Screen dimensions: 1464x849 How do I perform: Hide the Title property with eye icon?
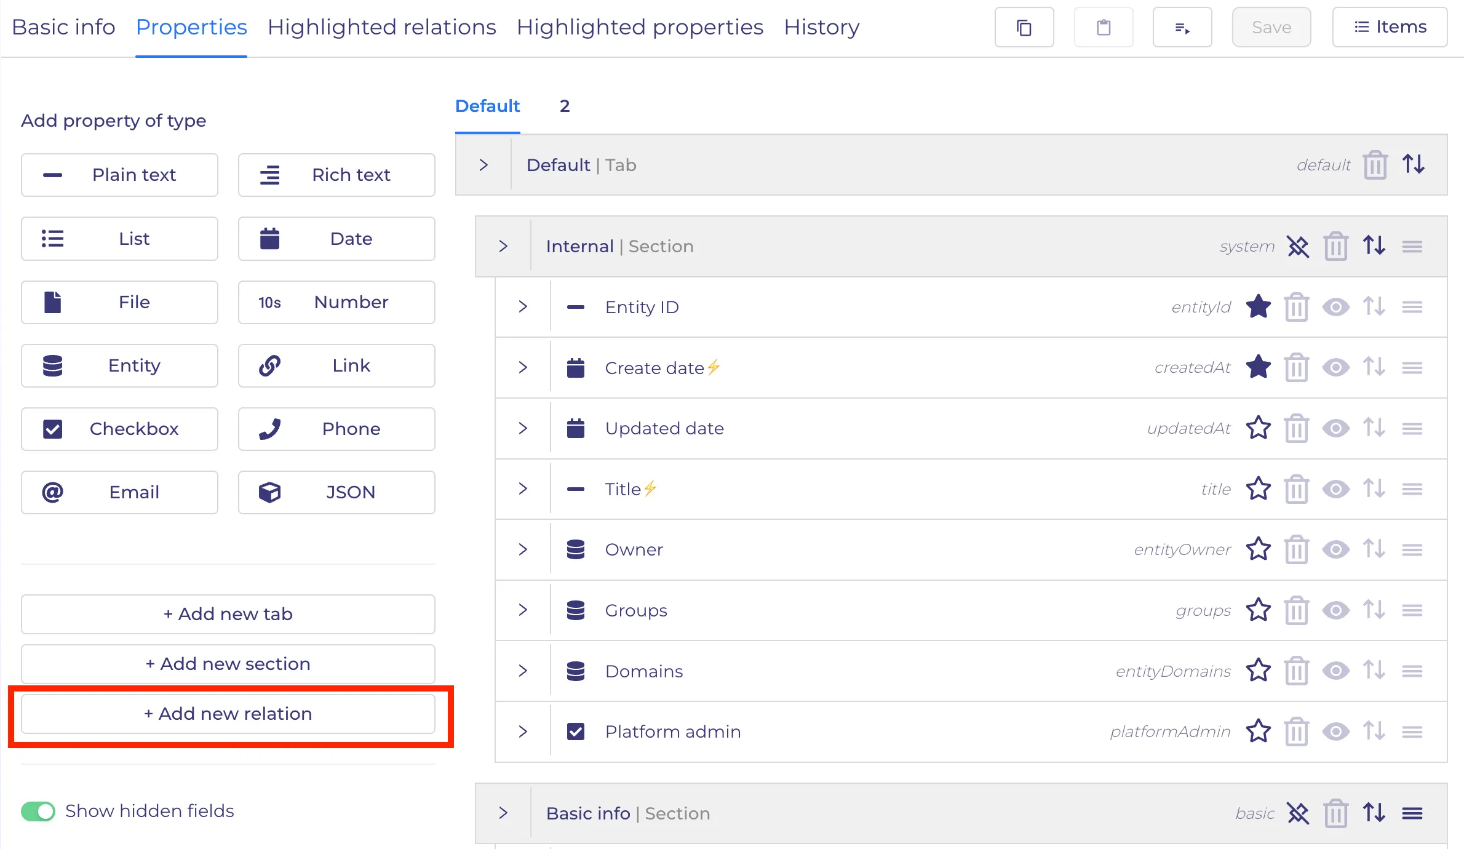click(1335, 489)
